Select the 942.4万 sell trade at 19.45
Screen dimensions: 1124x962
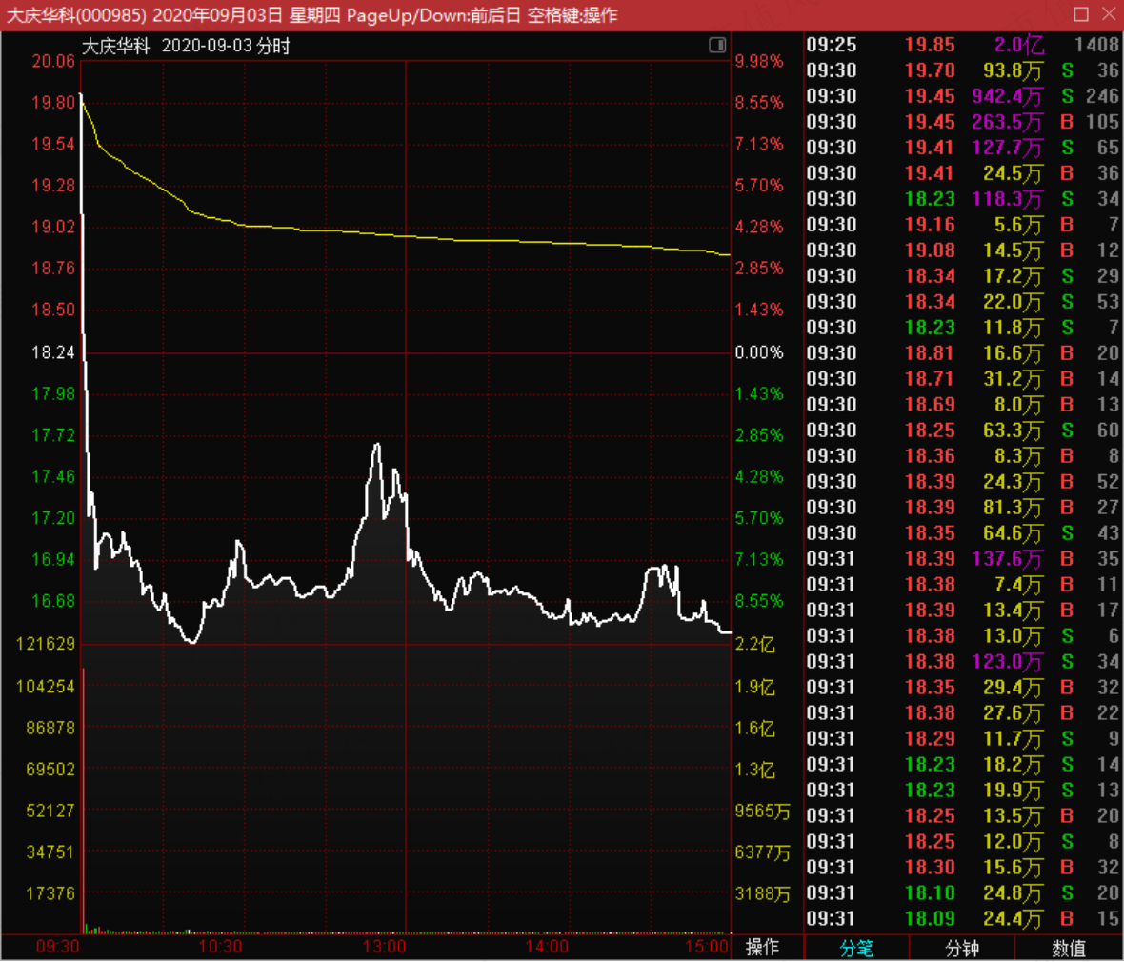(x=962, y=96)
